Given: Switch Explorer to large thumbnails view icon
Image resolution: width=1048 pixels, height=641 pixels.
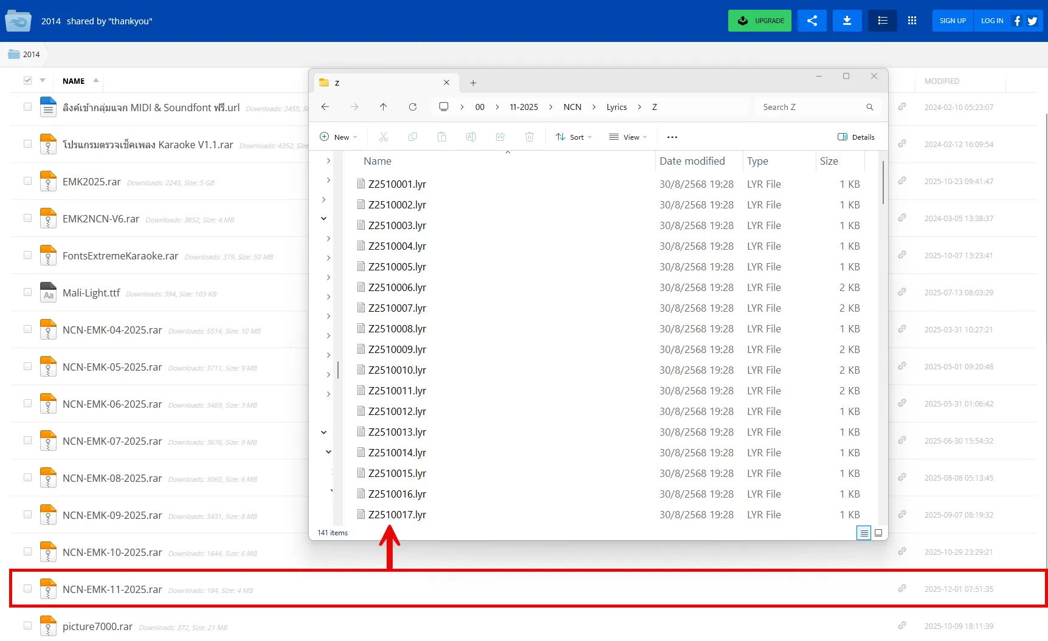Looking at the screenshot, I should pos(878,533).
